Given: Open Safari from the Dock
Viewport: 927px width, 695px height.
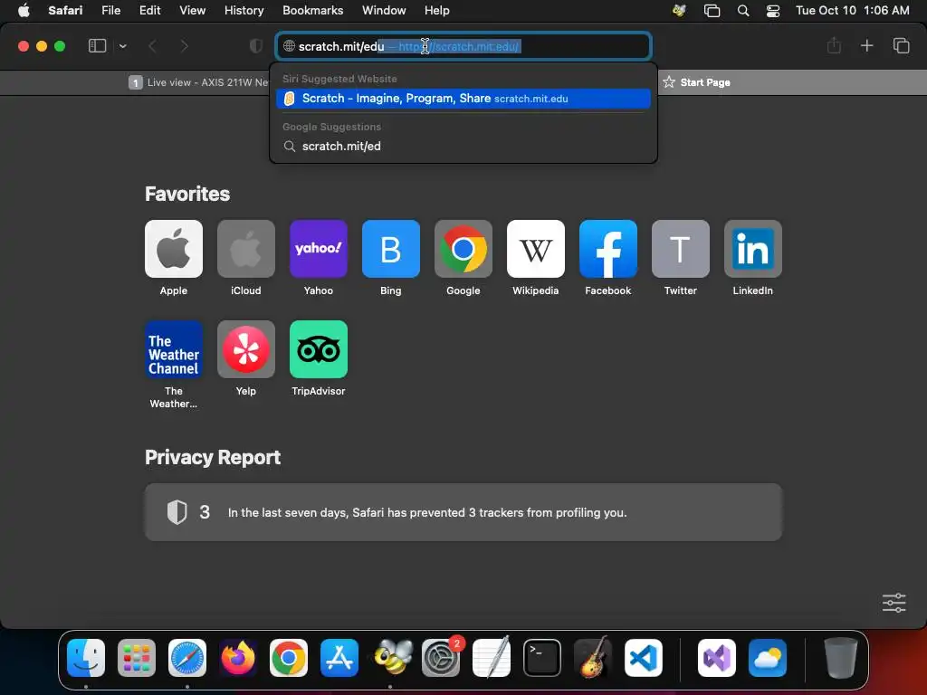Looking at the screenshot, I should (187, 658).
